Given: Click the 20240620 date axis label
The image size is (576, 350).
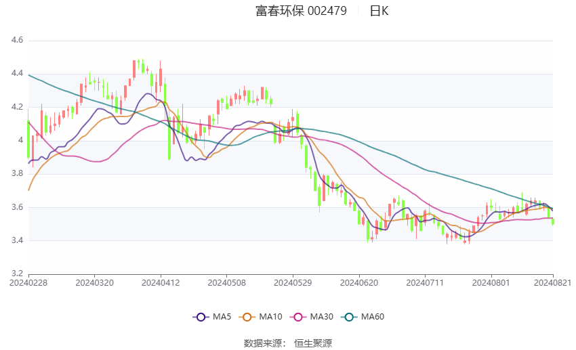Looking at the screenshot, I should [x=359, y=282].
